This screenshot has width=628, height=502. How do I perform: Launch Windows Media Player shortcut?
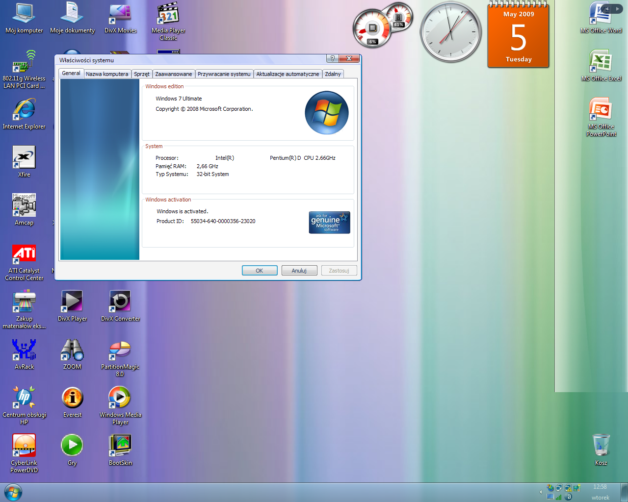pos(120,405)
